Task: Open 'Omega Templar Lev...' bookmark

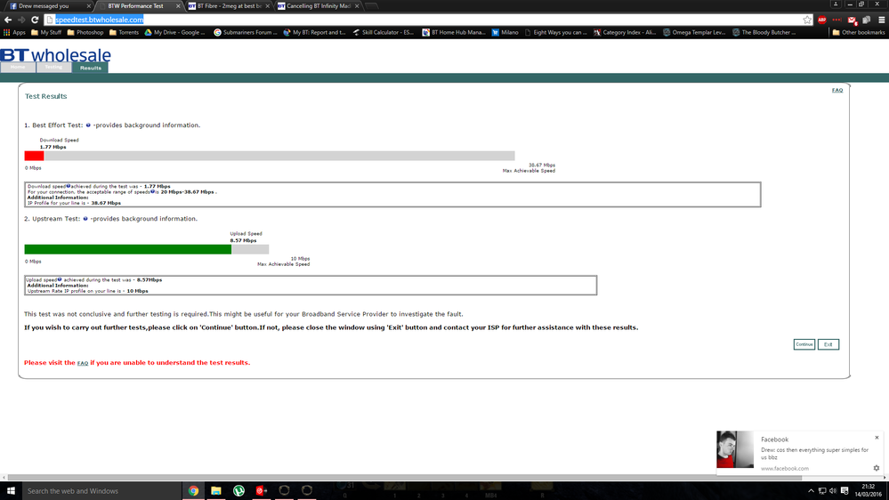Action: 694,32
